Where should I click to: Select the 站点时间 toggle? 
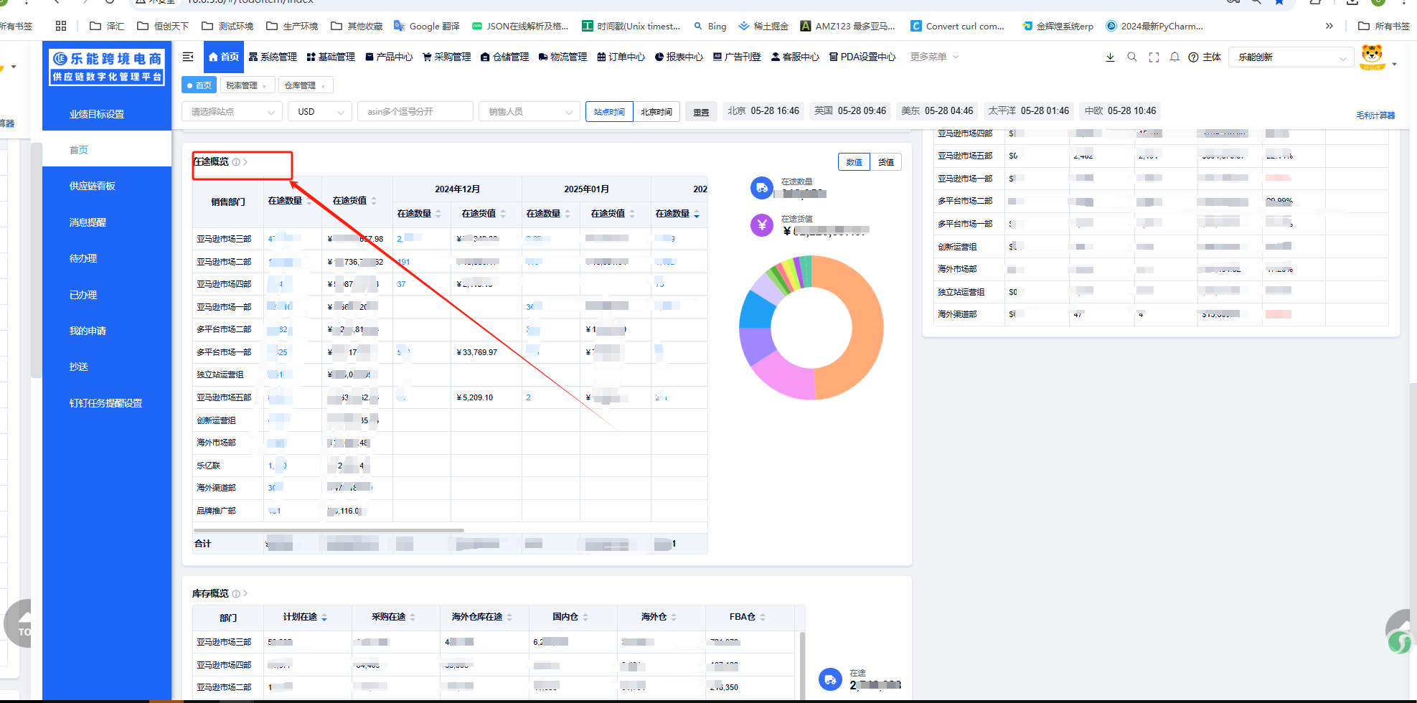(x=609, y=112)
